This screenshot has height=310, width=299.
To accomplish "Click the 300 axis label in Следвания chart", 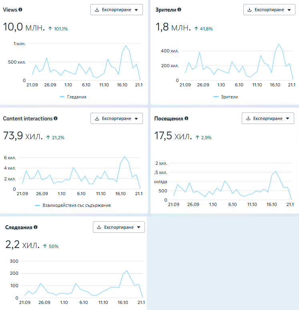I will [14, 261].
